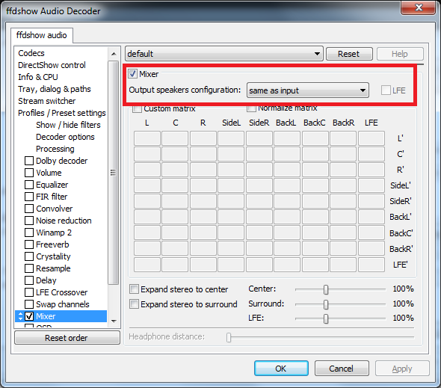This screenshot has width=441, height=388.
Task: Open Stream switcher page
Action: [46, 101]
